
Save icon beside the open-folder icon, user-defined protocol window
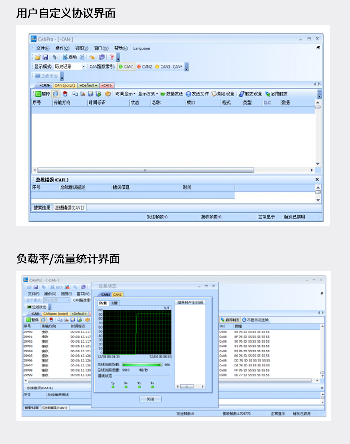(45, 57)
